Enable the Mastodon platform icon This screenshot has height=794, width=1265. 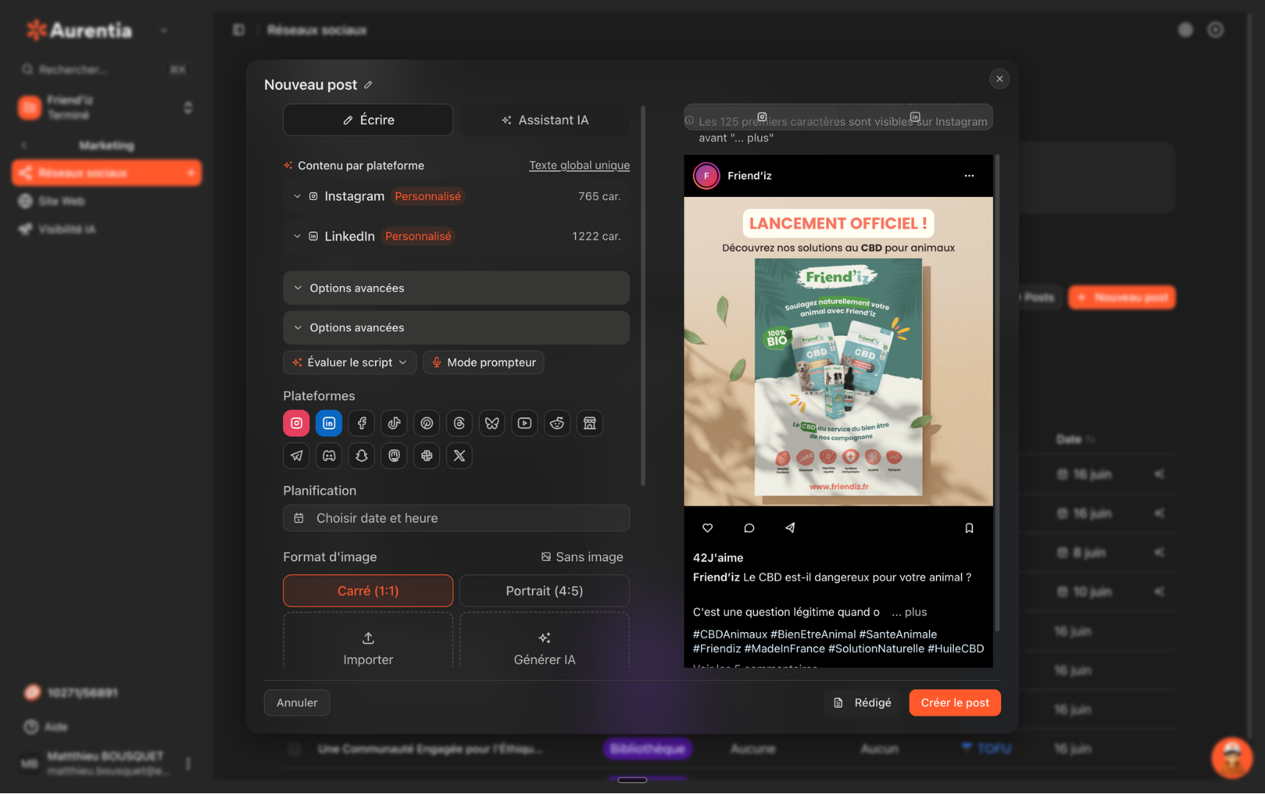click(394, 456)
